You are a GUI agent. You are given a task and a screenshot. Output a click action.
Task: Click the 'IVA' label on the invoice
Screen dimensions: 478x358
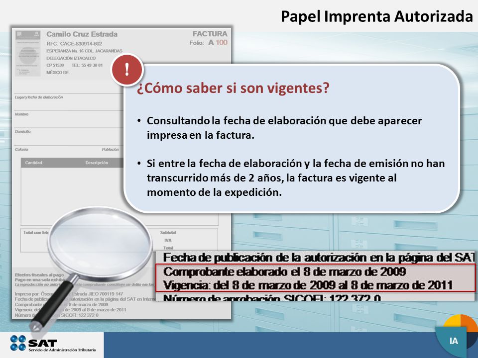(168, 240)
